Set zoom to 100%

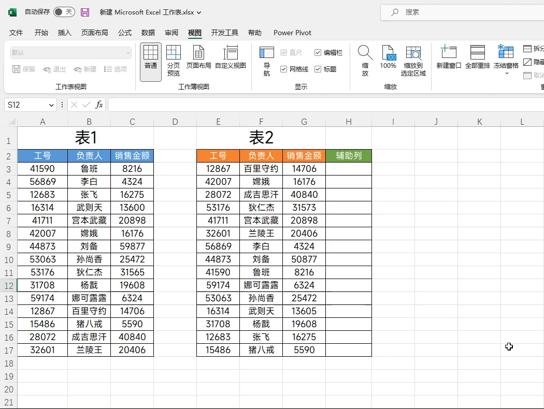388,57
